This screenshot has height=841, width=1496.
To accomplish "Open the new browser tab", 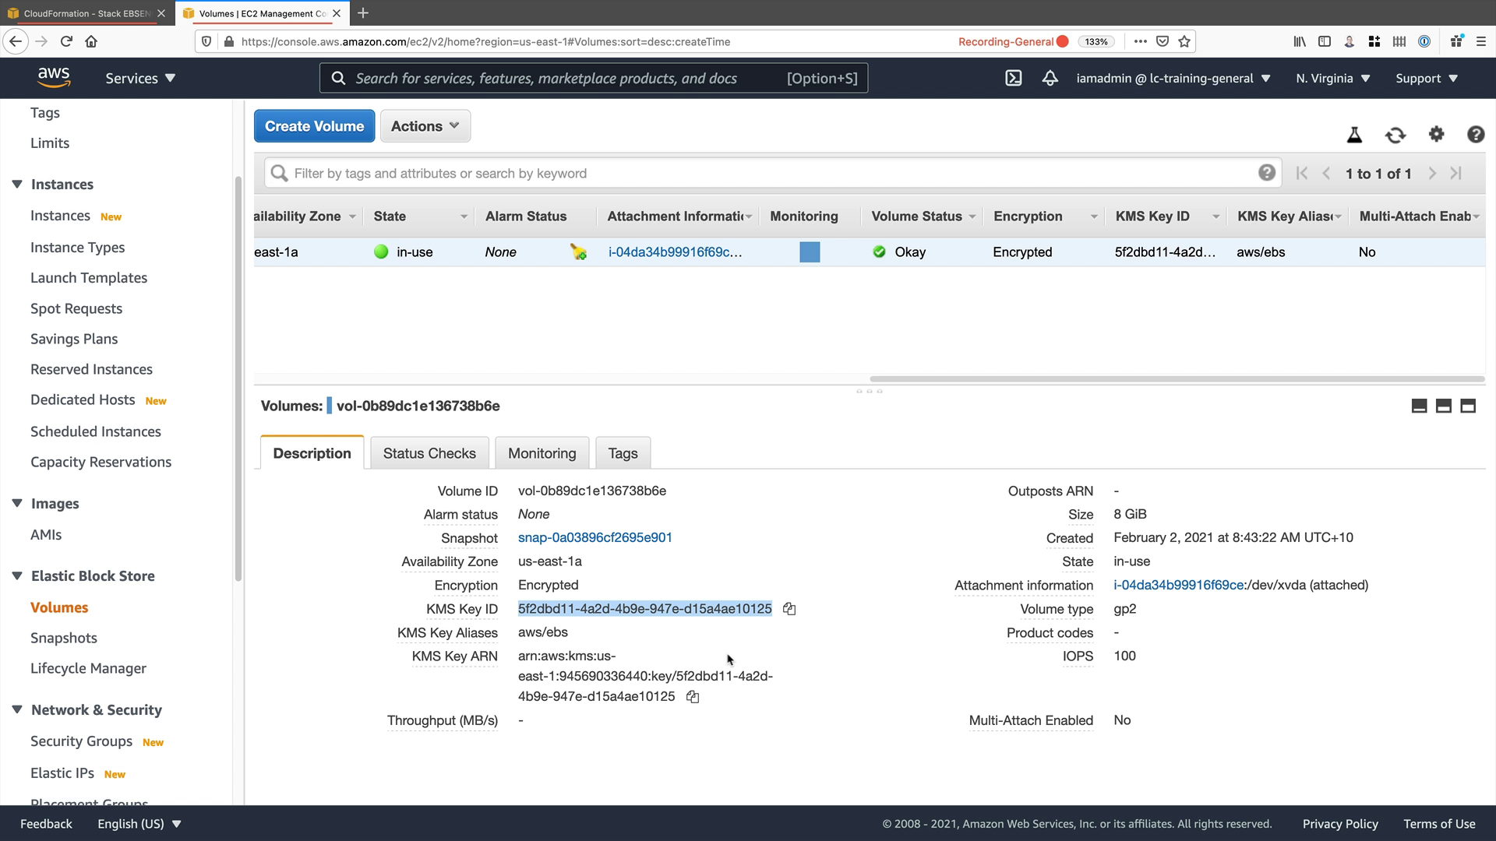I will click(x=363, y=13).
